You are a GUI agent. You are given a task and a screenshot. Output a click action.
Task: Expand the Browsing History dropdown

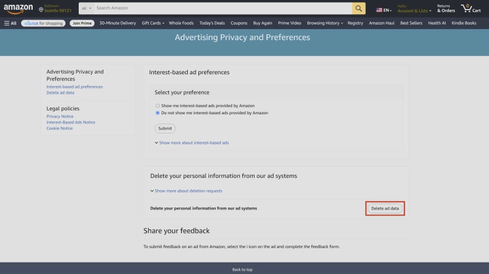[325, 23]
